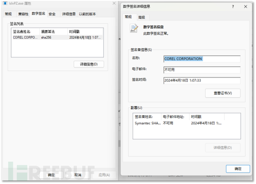Switch to the 兼容性 tab

pos(23,14)
